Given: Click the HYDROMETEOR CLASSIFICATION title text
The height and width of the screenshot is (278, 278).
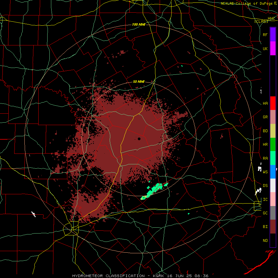Looking at the screenshot, I should tap(108, 276).
